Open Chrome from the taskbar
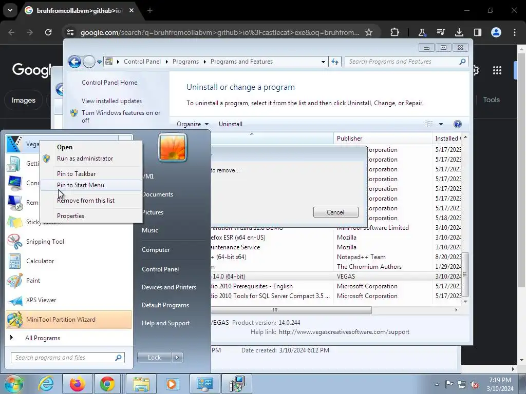This screenshot has height=394, width=526. pos(107,384)
